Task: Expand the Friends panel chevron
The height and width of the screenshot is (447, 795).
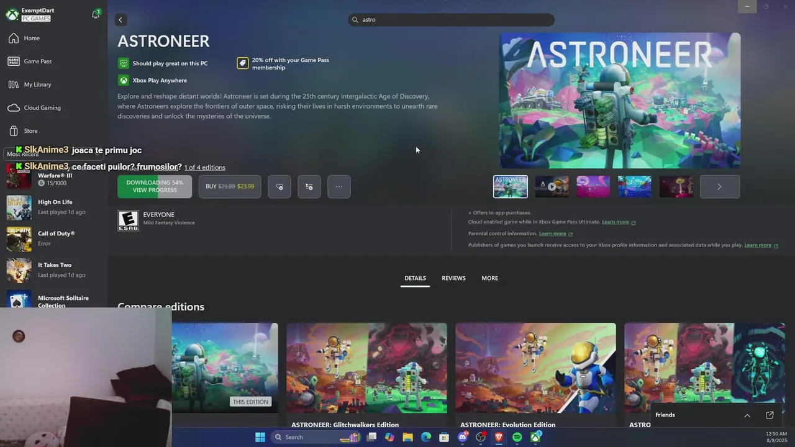Action: [x=747, y=415]
